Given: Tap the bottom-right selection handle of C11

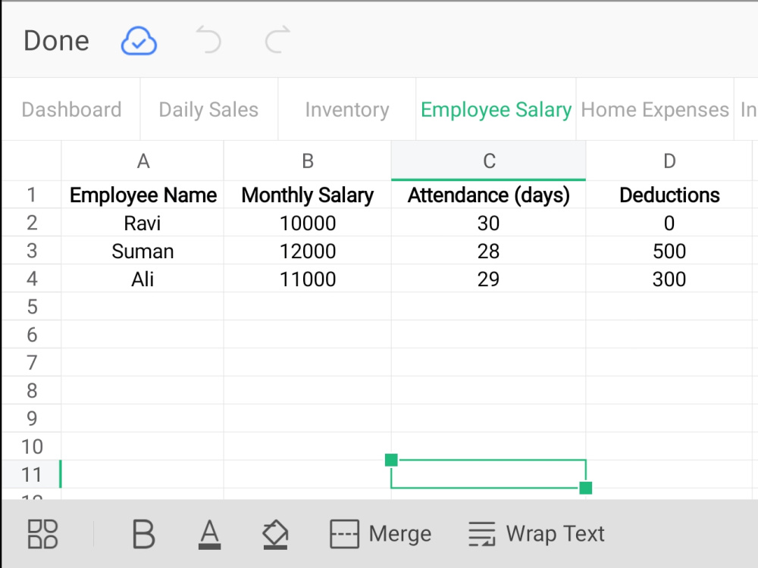Looking at the screenshot, I should [586, 488].
